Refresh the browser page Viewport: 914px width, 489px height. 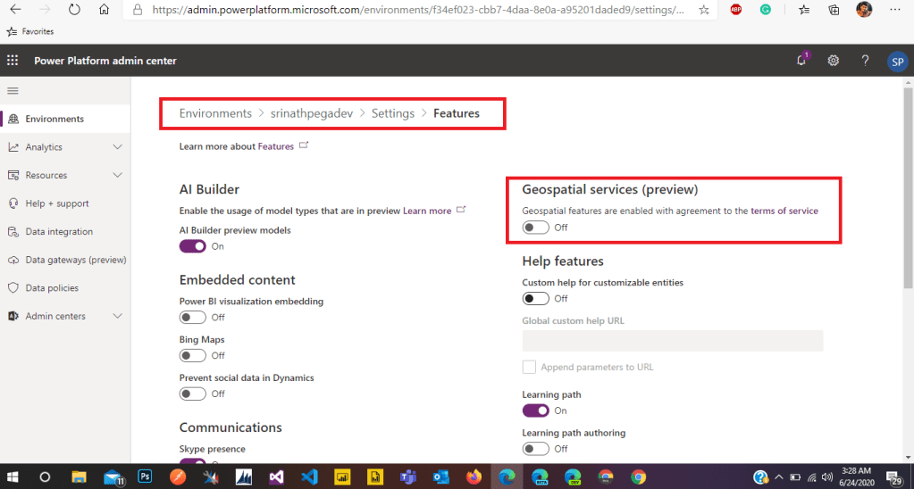point(74,10)
